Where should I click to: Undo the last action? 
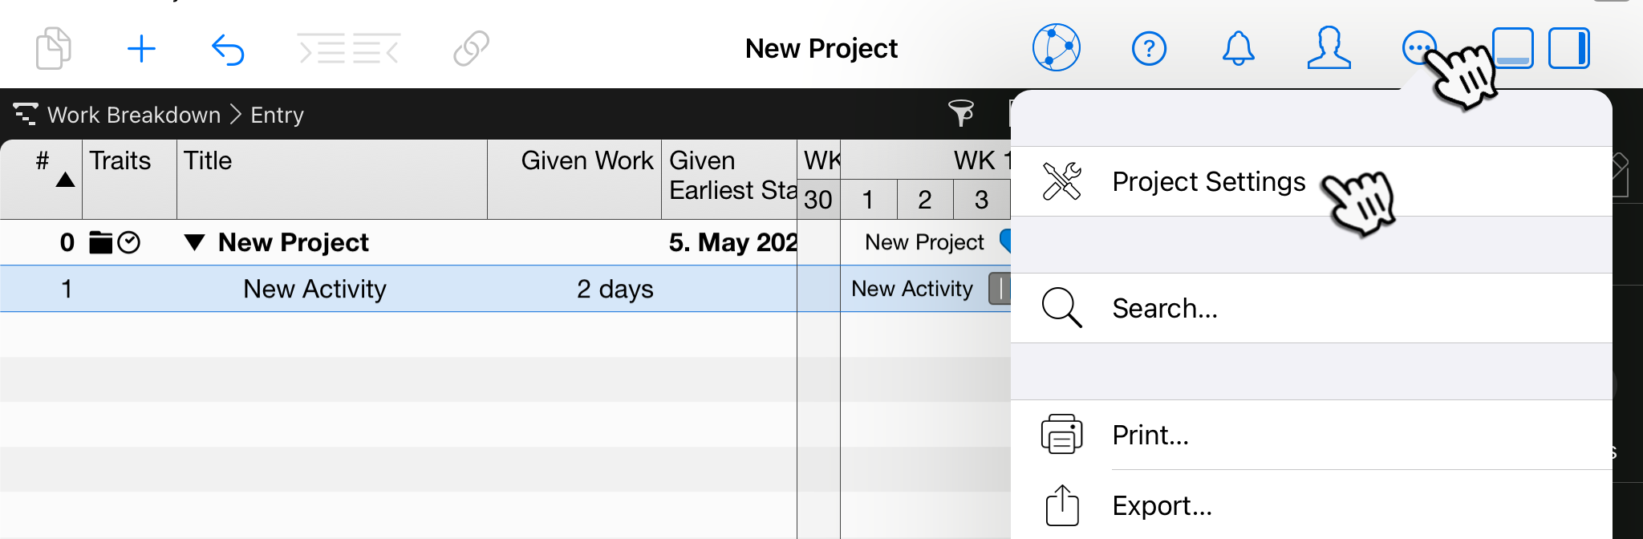pos(228,48)
